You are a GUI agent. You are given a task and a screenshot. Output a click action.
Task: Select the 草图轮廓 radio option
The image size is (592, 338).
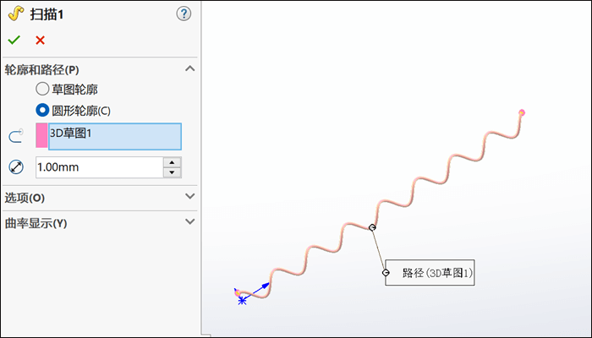coord(42,88)
